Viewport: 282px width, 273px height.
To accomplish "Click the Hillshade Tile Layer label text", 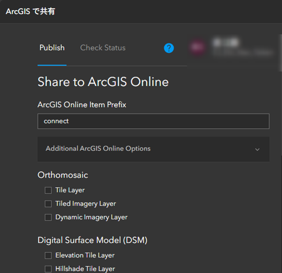I will [85, 269].
